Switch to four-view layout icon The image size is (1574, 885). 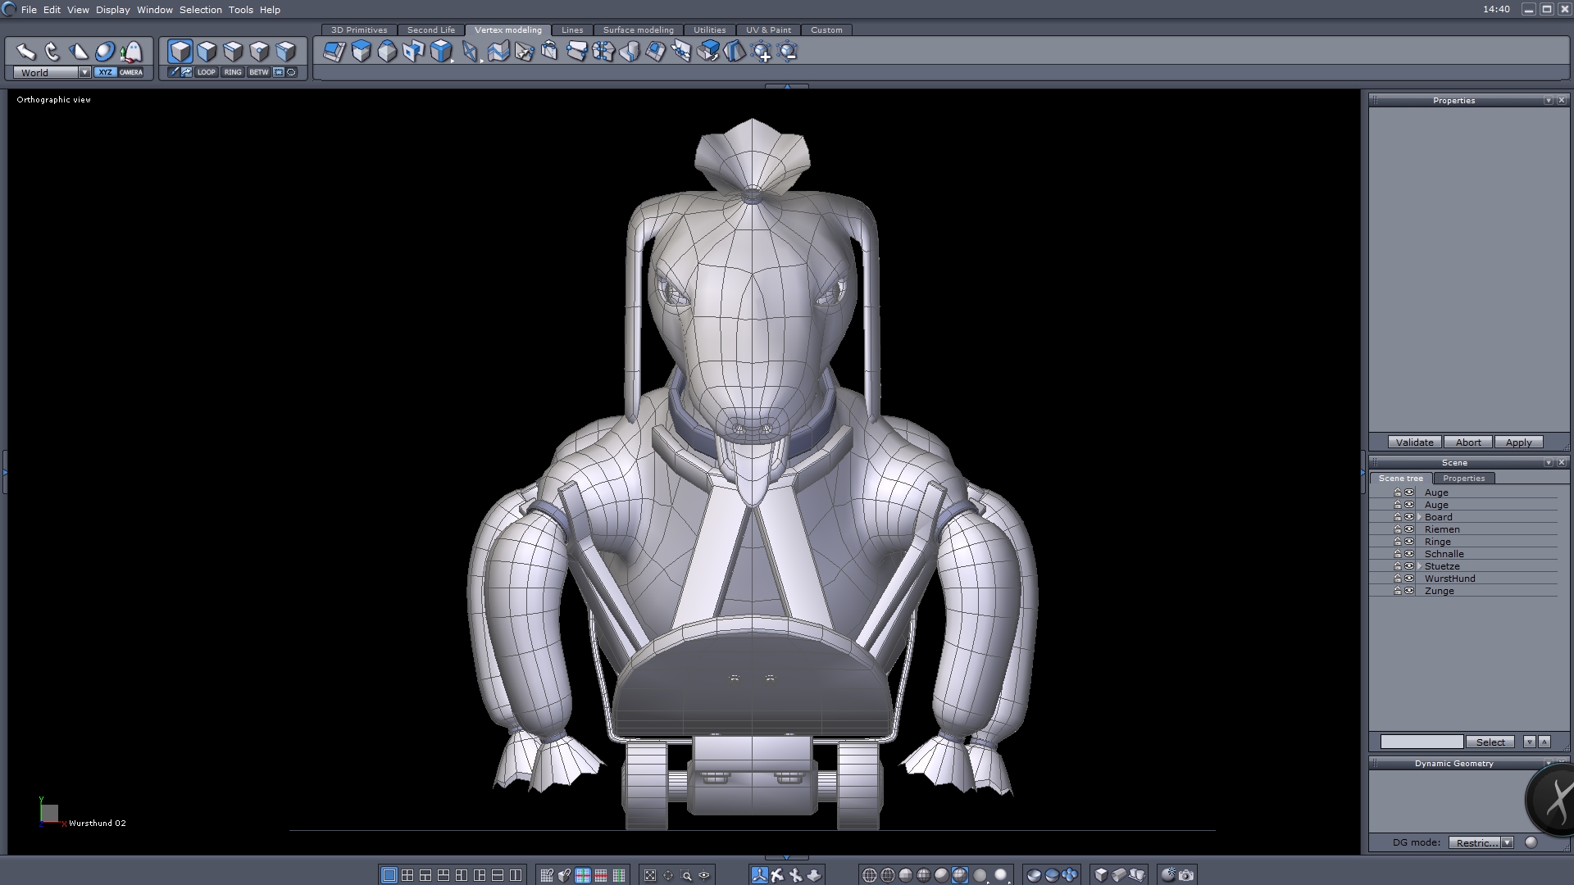(407, 875)
